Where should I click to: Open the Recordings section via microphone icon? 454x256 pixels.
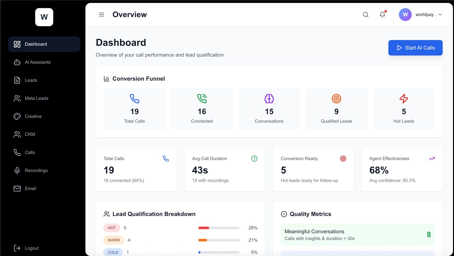17,170
